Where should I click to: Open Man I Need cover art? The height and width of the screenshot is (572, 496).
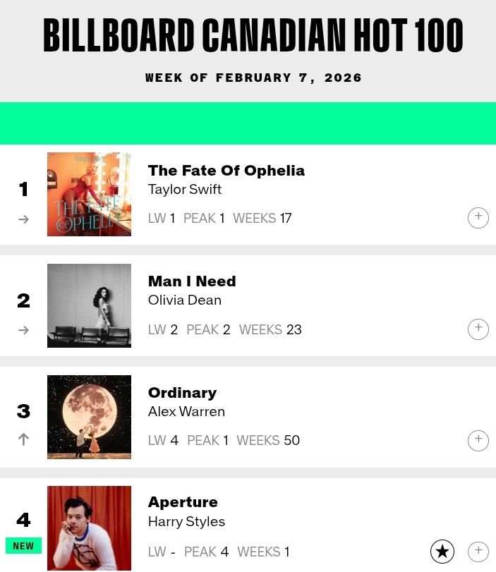pyautogui.click(x=89, y=305)
